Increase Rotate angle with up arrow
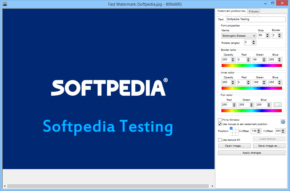 [253, 41]
